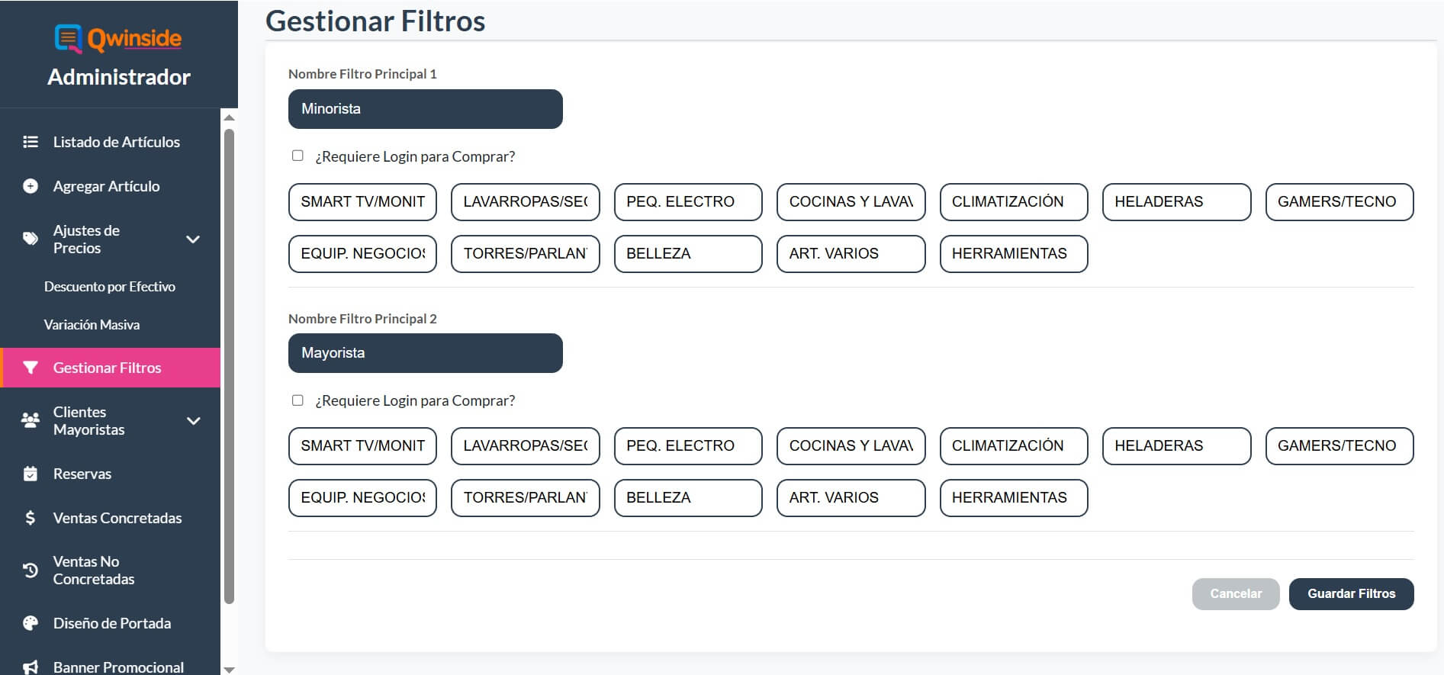This screenshot has height=675, width=1444.
Task: Click the Clientes Mayoristas people icon
Action: [x=31, y=420]
